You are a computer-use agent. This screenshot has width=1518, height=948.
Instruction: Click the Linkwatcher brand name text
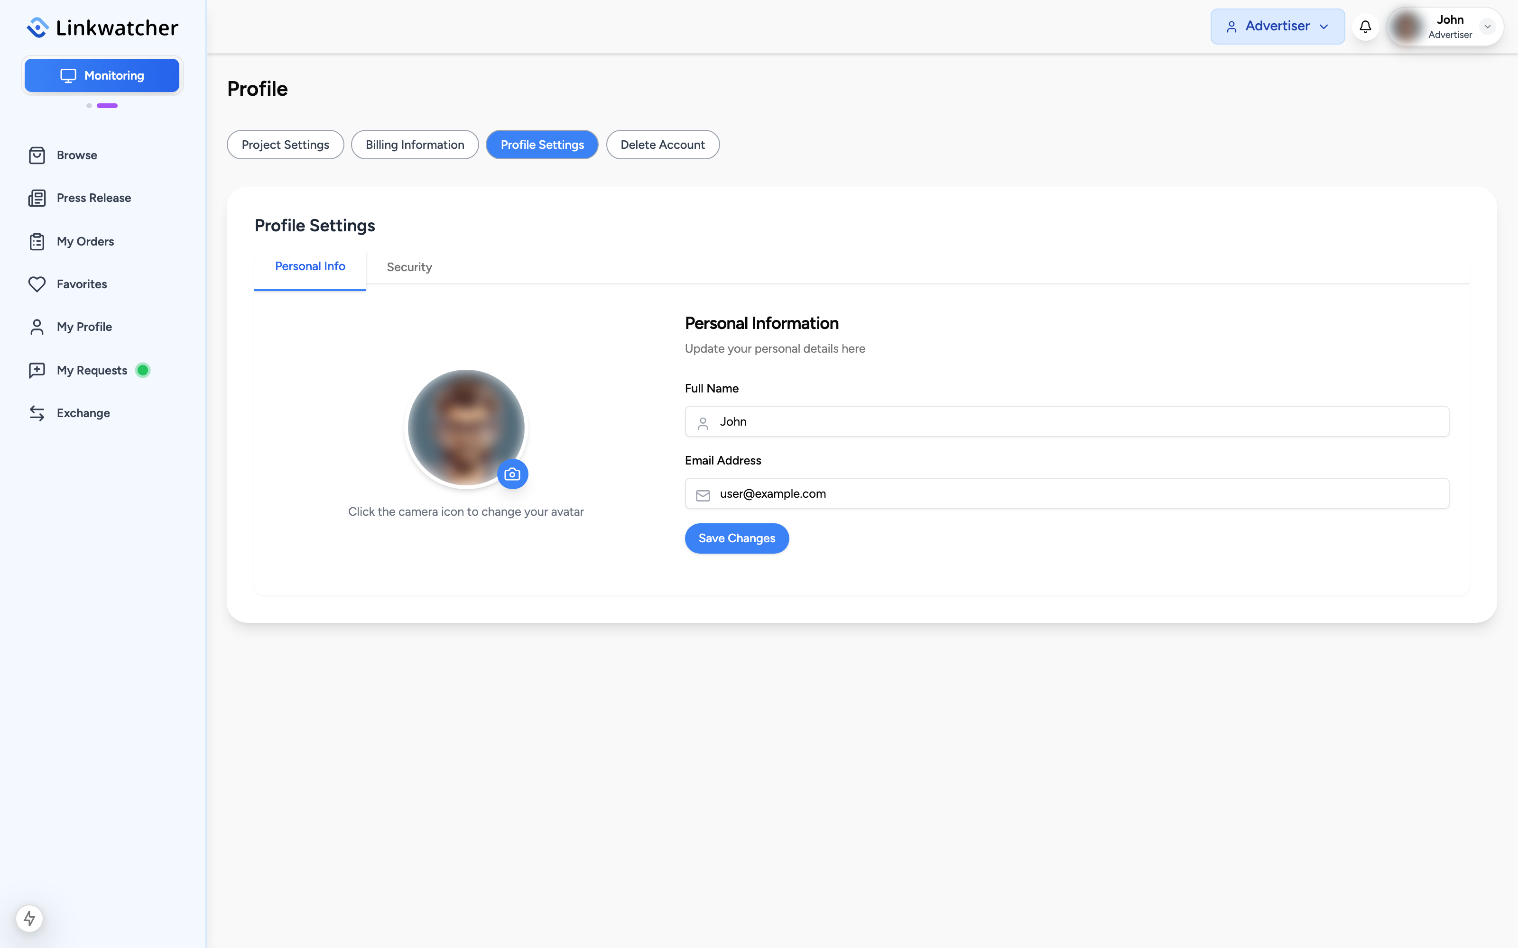pos(117,27)
